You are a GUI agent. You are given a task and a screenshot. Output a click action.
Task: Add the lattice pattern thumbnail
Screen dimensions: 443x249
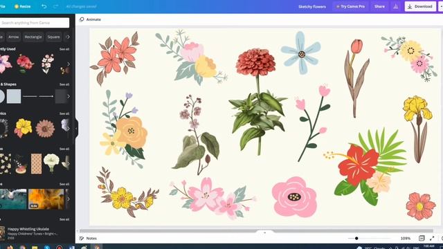[x=36, y=164]
